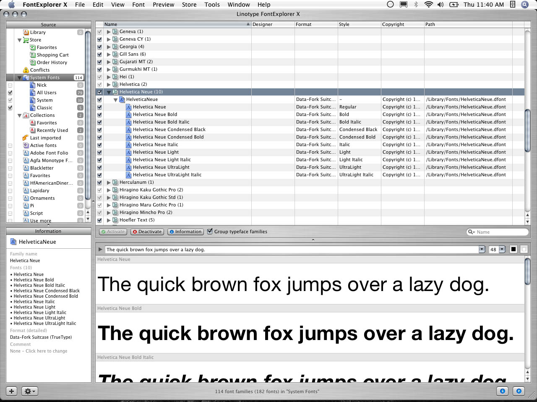The height and width of the screenshot is (402, 537).
Task: Open the Store menu
Action: (x=189, y=5)
